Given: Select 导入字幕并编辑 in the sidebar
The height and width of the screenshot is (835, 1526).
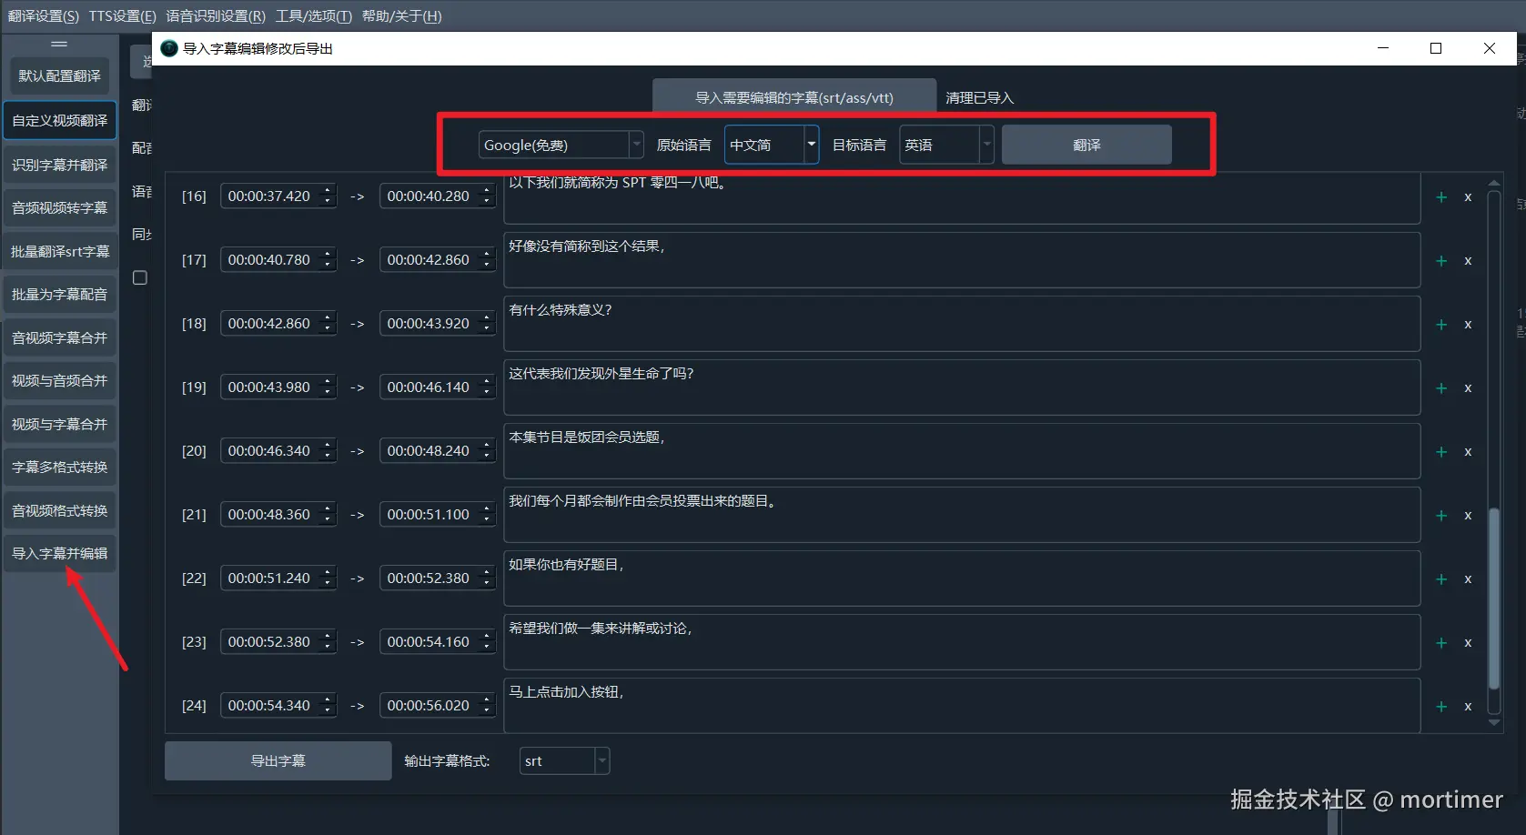Looking at the screenshot, I should click(59, 553).
